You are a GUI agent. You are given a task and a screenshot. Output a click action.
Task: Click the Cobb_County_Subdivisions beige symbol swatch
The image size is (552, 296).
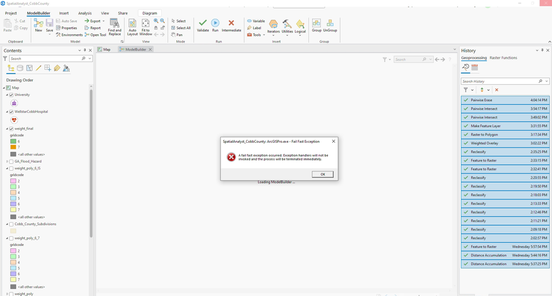(13, 231)
